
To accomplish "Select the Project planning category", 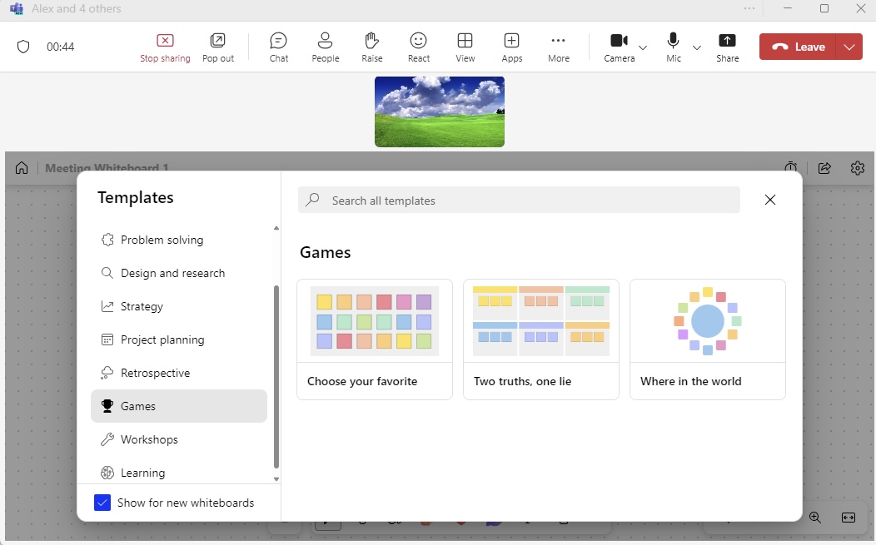I will pos(179,339).
